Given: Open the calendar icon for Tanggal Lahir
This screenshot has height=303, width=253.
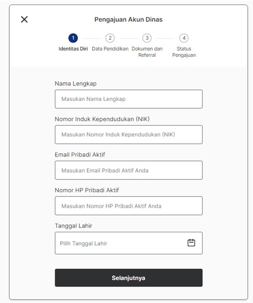Looking at the screenshot, I should (x=191, y=243).
